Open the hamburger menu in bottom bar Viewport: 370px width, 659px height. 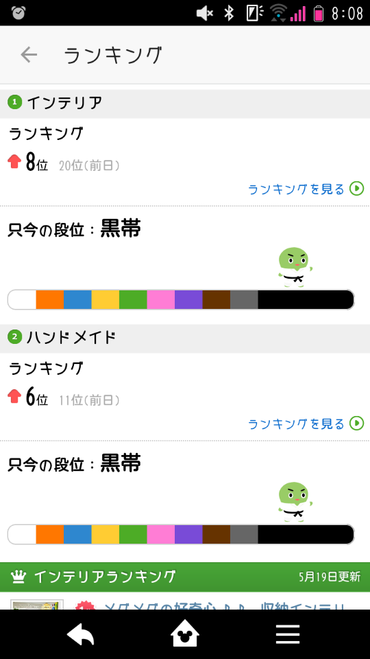(x=288, y=634)
